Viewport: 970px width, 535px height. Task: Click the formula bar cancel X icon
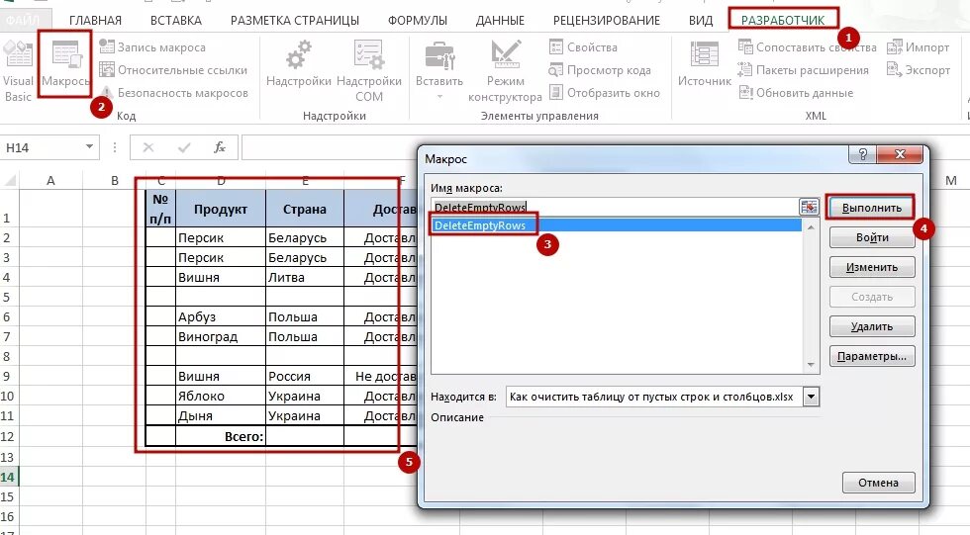click(x=147, y=147)
